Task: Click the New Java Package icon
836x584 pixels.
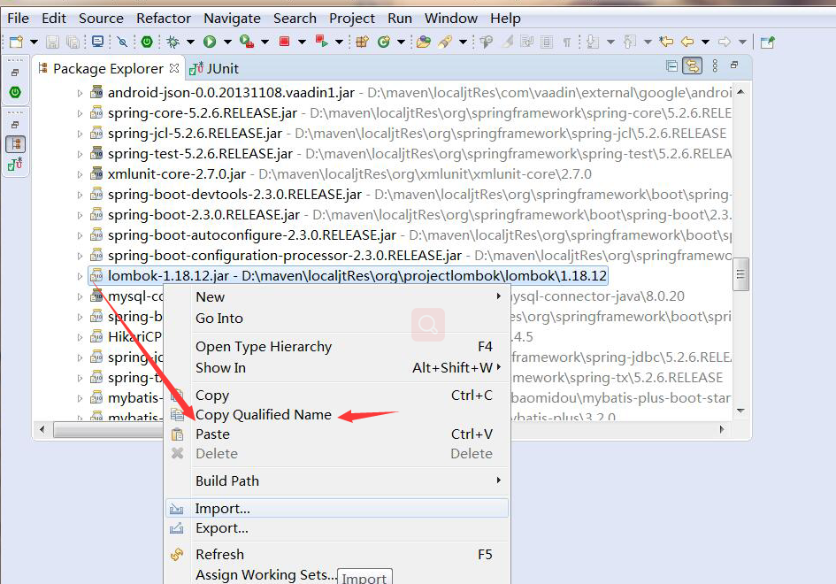Action: tap(362, 42)
